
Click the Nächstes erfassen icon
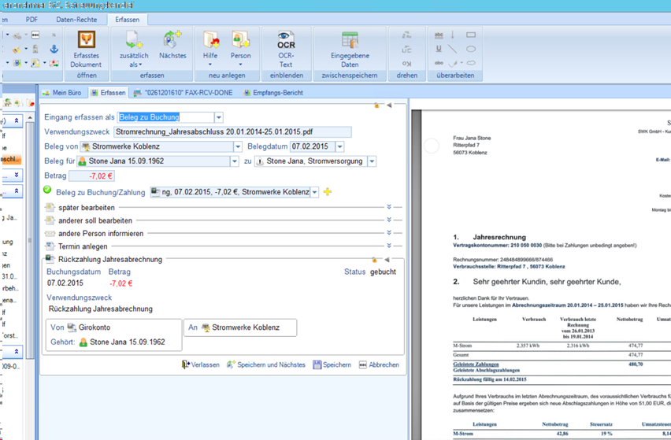(x=172, y=46)
